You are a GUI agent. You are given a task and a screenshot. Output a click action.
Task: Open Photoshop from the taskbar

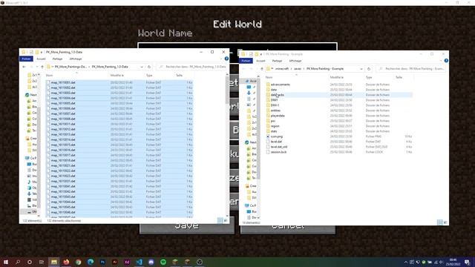(102, 262)
